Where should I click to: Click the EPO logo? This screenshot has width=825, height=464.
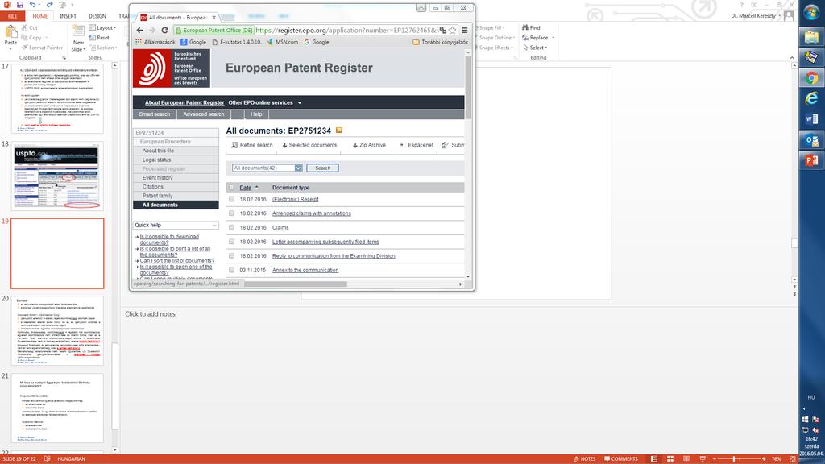(172, 68)
